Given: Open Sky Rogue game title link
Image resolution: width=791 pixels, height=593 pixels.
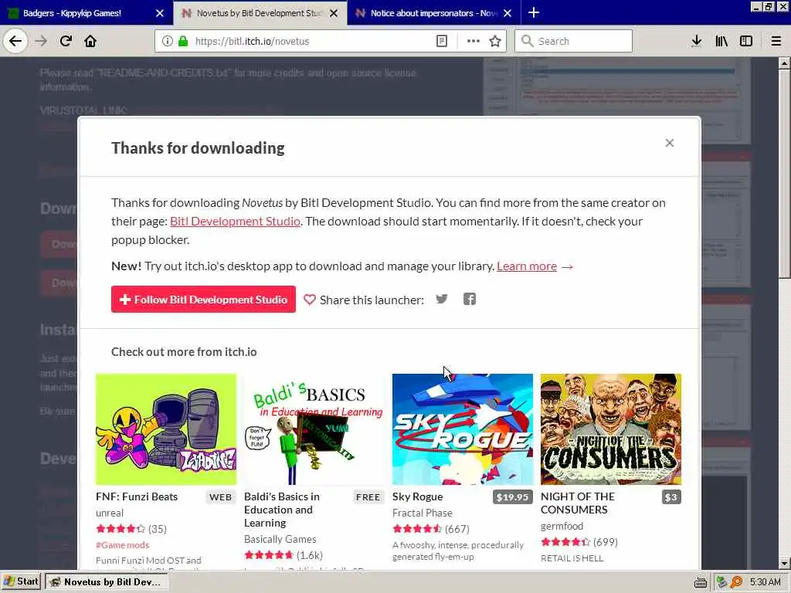Looking at the screenshot, I should [x=417, y=496].
